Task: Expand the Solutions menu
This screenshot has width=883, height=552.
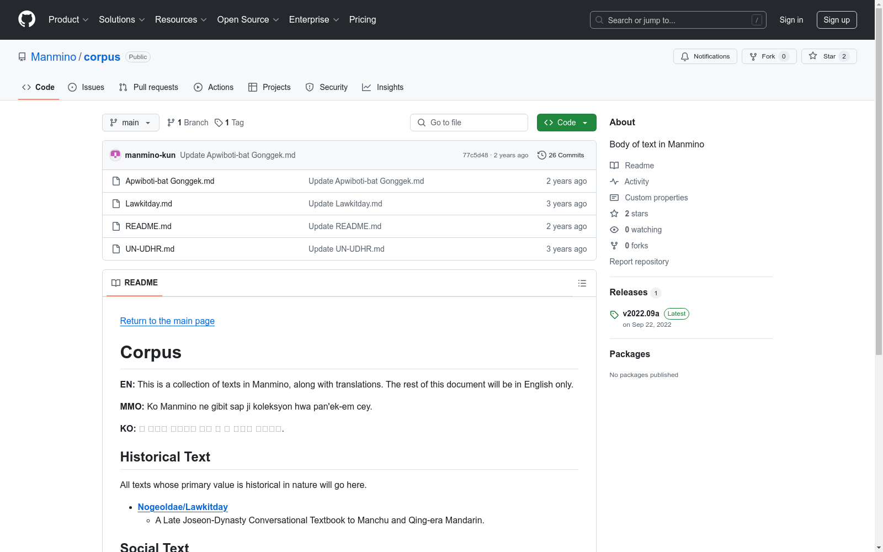Action: [122, 20]
